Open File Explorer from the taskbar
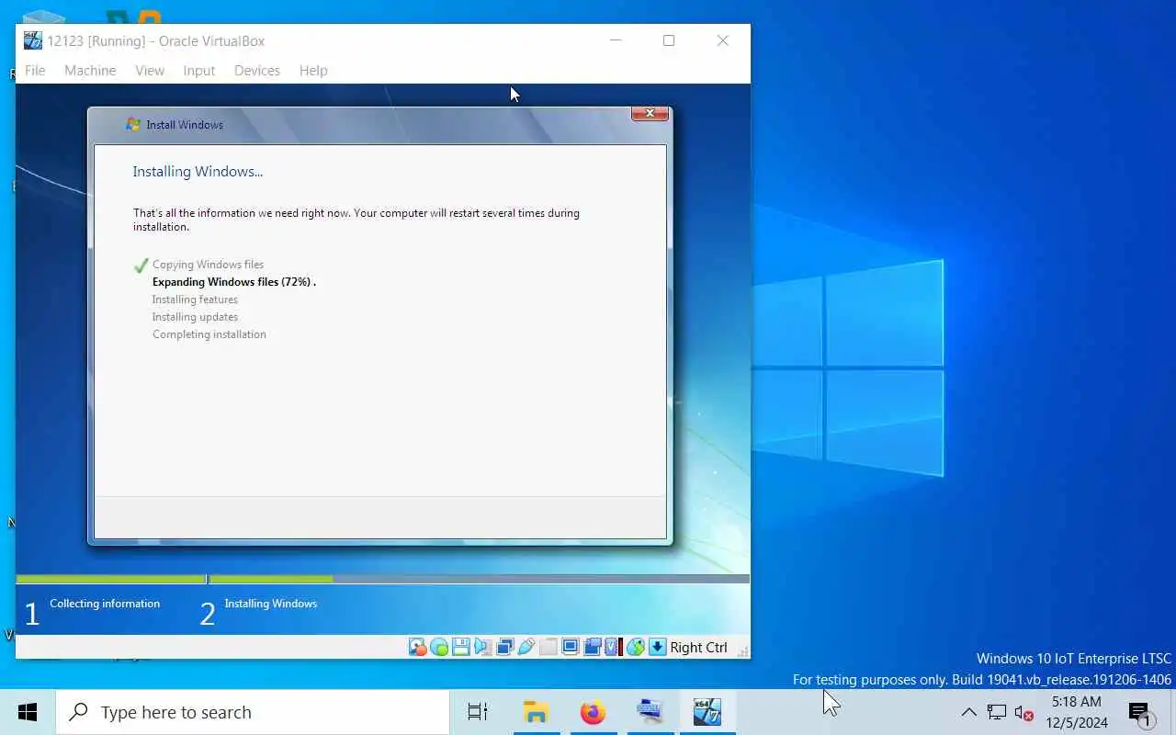Image resolution: width=1176 pixels, height=735 pixels. point(536,712)
